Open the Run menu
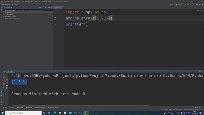 coord(32,2)
